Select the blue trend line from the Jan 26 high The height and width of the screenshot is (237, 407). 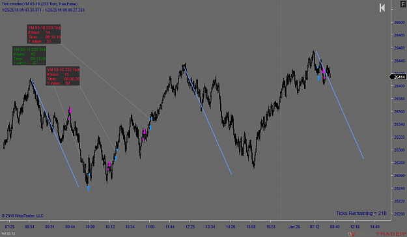pyautogui.click(x=339, y=105)
